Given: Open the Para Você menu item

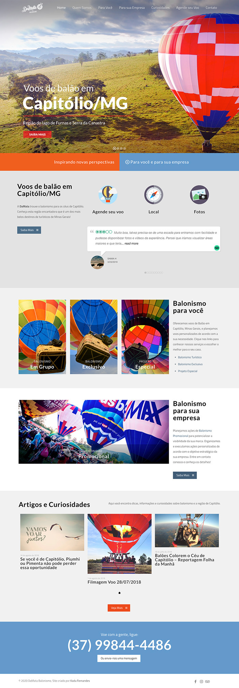Looking at the screenshot, I should [x=105, y=8].
